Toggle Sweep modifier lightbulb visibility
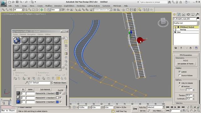Image resolution: width=201 pixels, height=113 pixels. coord(176,30)
